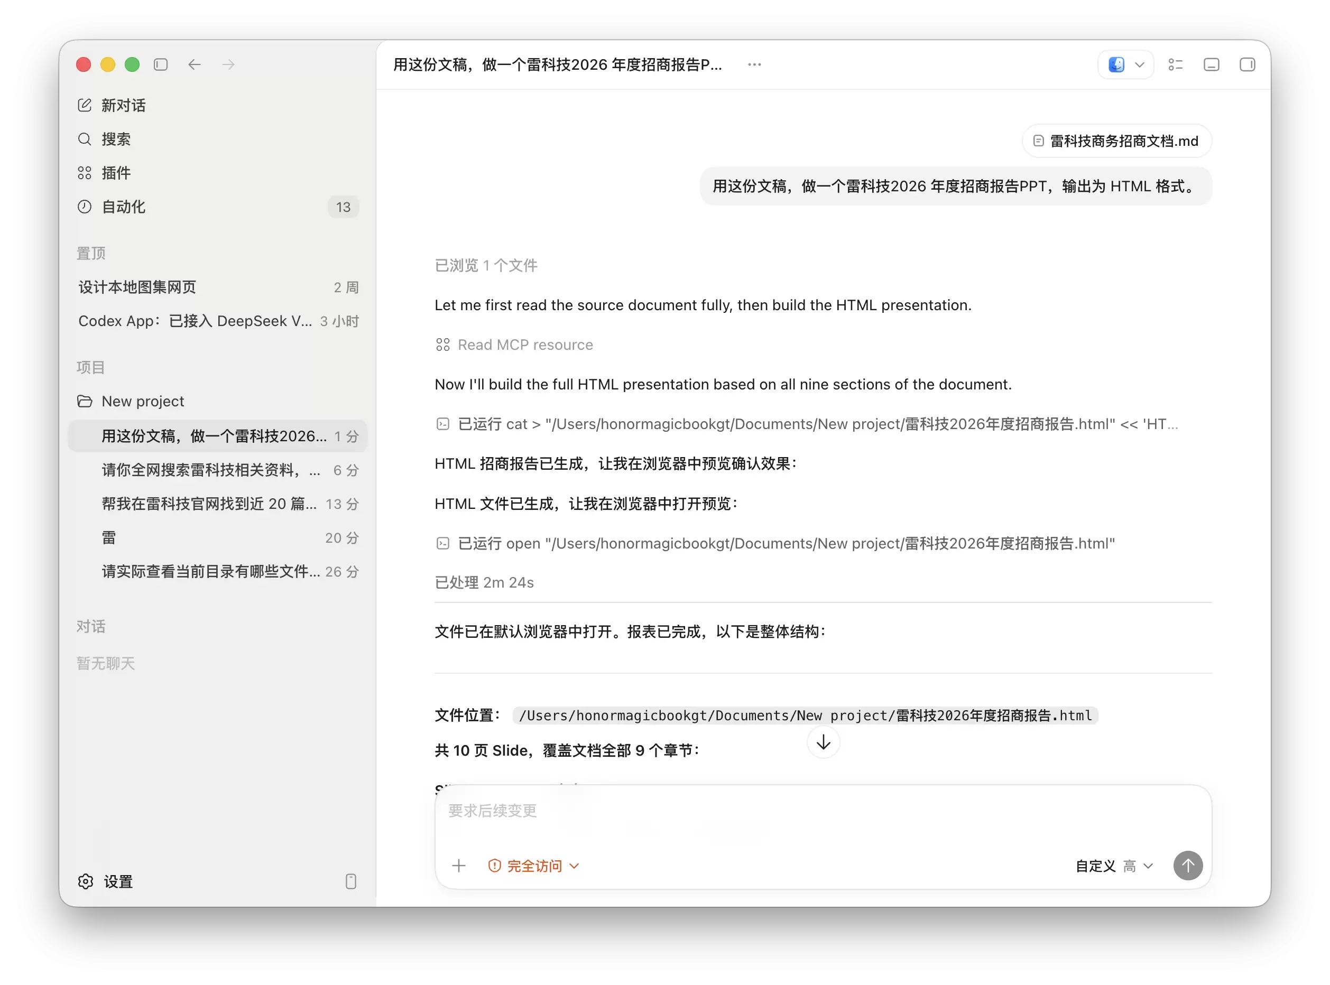The height and width of the screenshot is (985, 1330).
Task: Open the 搜索 search item
Action: point(218,139)
